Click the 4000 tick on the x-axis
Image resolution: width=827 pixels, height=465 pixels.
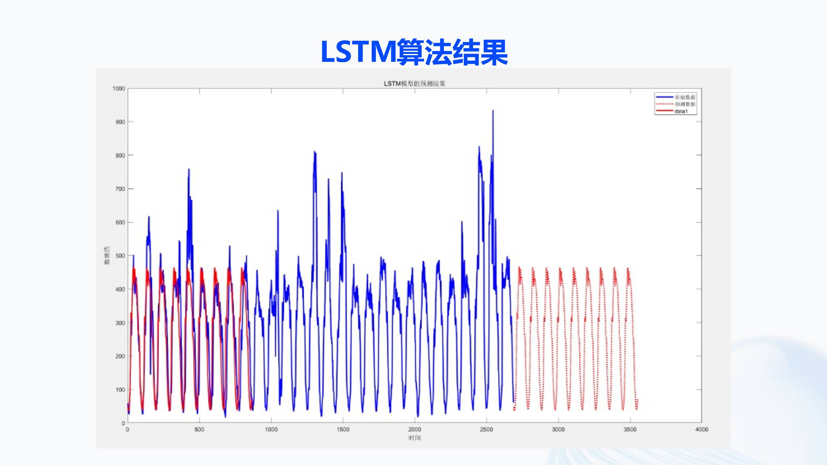click(x=701, y=429)
